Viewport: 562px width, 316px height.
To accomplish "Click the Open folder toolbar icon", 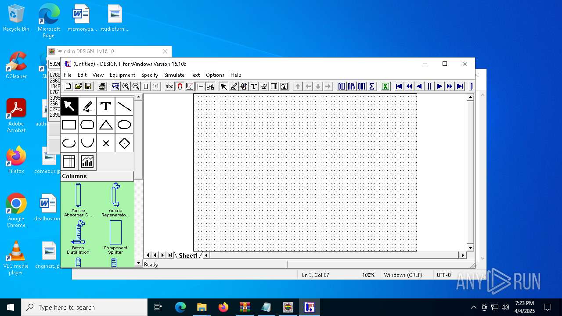I will pyautogui.click(x=78, y=86).
